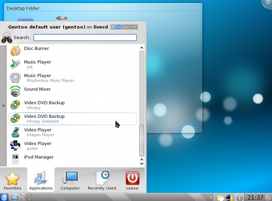Switch to the Applications tab
The height and width of the screenshot is (201, 272).
click(x=41, y=180)
